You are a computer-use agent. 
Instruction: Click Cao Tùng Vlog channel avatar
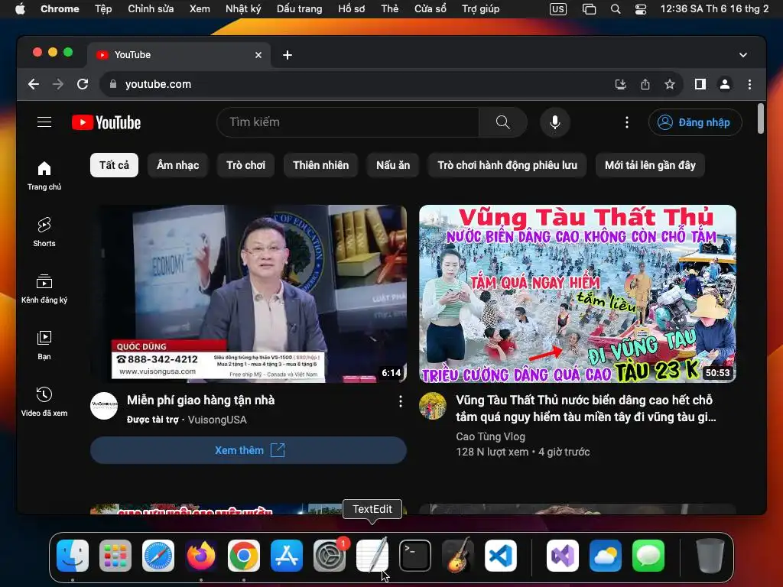[433, 406]
